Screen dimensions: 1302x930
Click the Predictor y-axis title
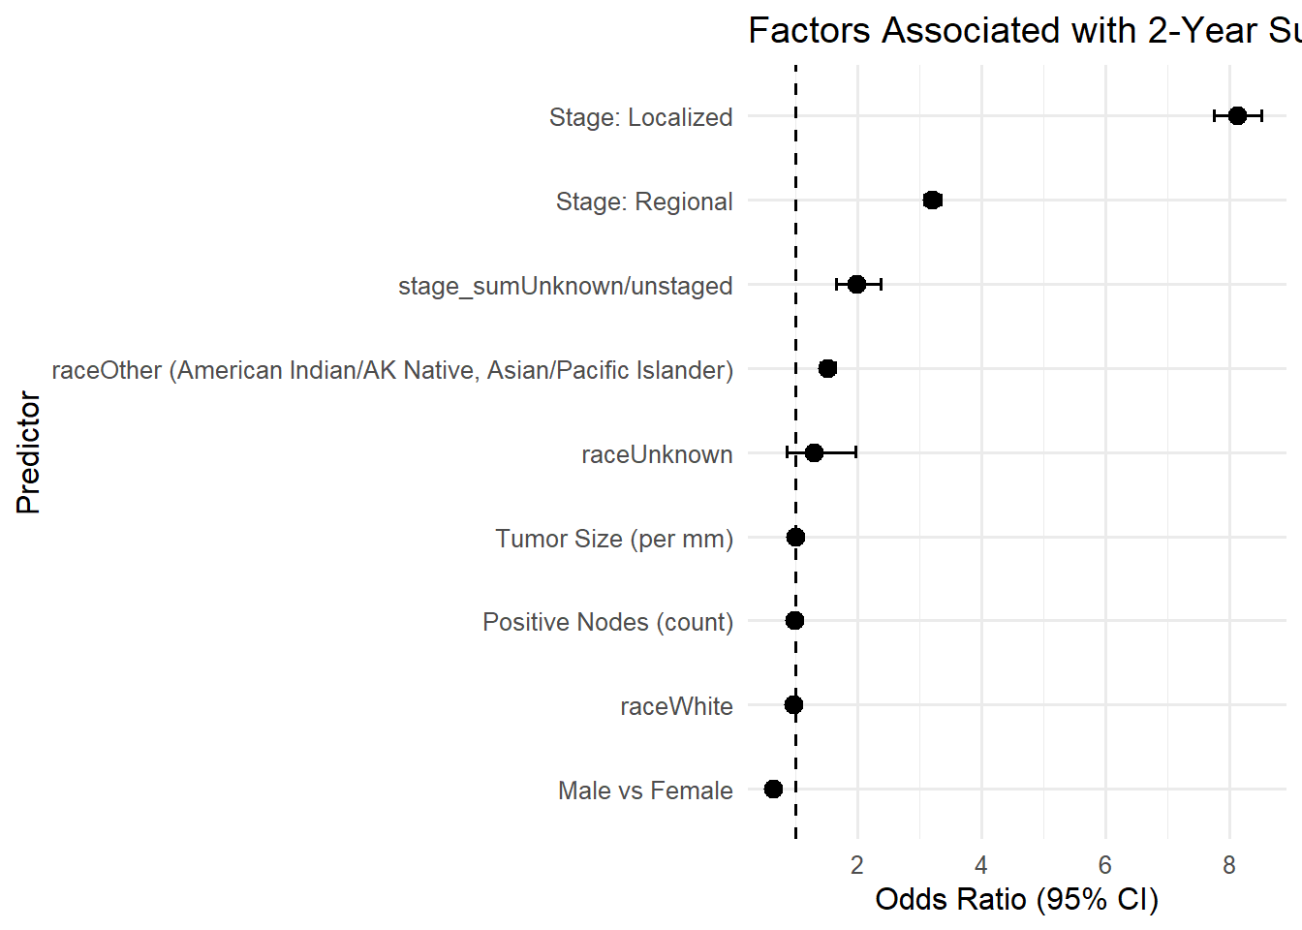click(x=29, y=452)
